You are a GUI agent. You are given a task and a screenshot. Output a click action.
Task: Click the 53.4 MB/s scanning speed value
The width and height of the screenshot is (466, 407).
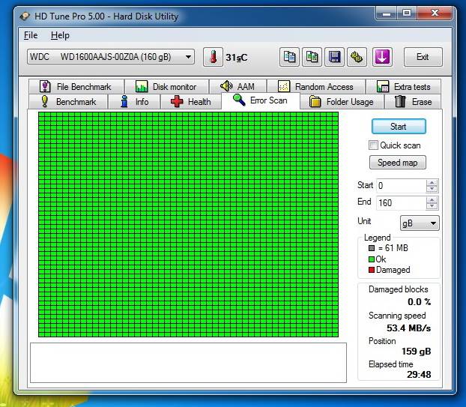coord(408,328)
